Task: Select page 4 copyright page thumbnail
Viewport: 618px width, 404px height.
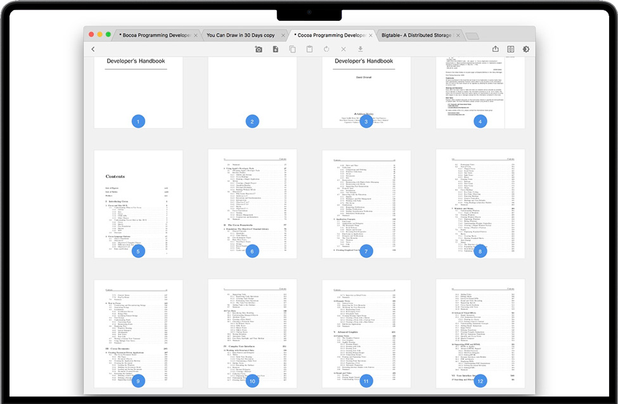Action: click(480, 92)
